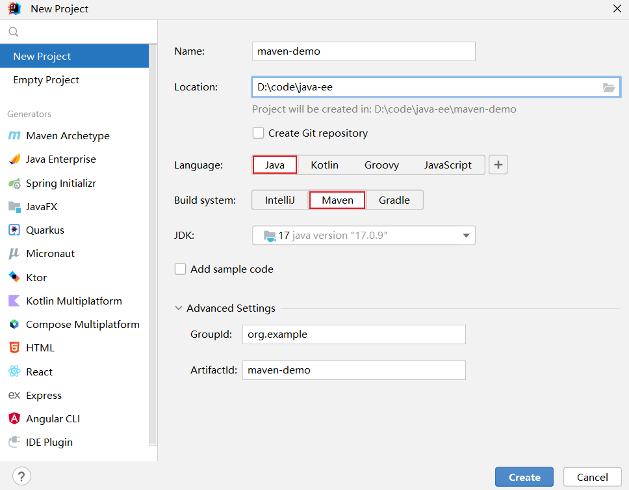Click the Cancel button
629x490 pixels.
(593, 477)
